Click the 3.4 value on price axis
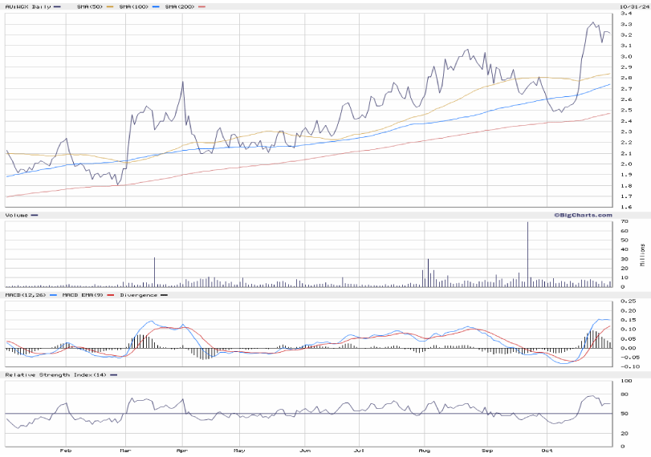The width and height of the screenshot is (651, 457). click(625, 14)
